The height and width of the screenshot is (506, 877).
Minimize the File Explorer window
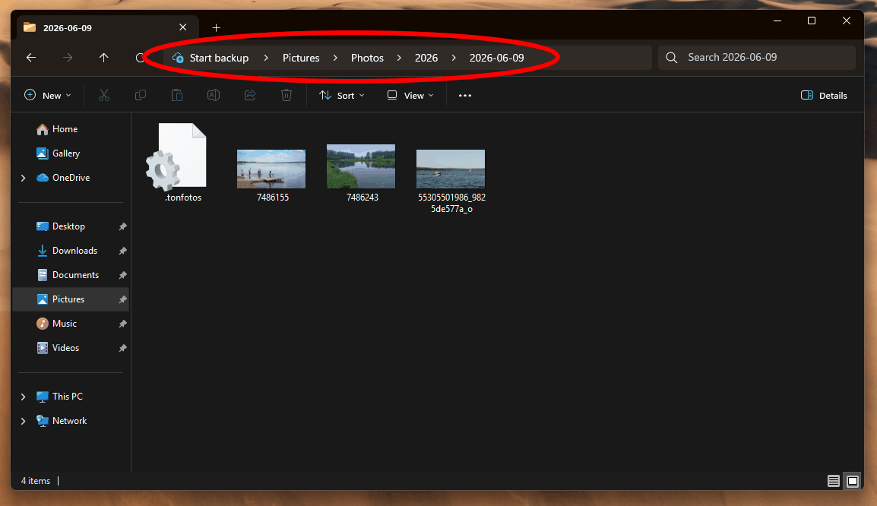tap(777, 21)
